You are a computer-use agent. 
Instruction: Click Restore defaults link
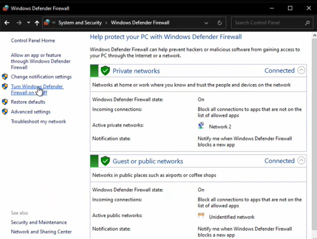click(x=28, y=102)
